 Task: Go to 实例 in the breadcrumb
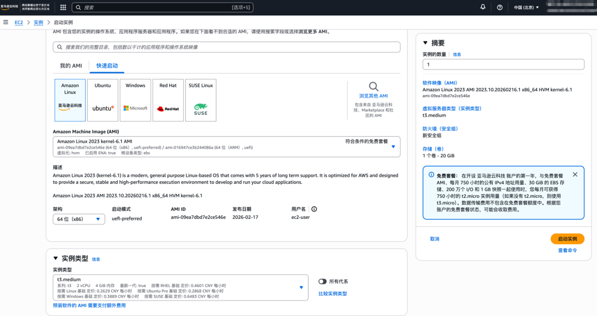(x=38, y=23)
